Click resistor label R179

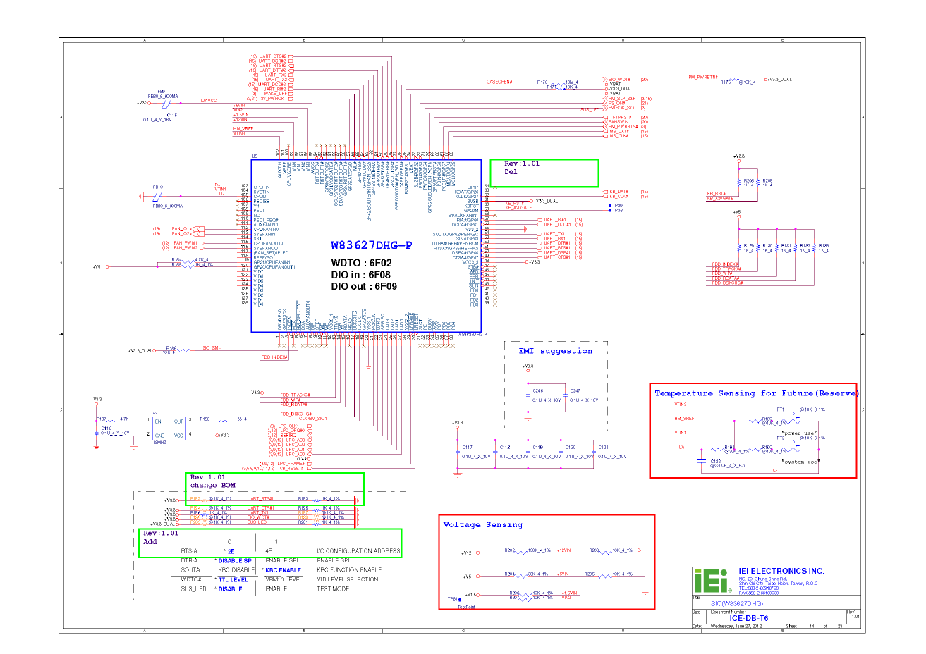[749, 246]
